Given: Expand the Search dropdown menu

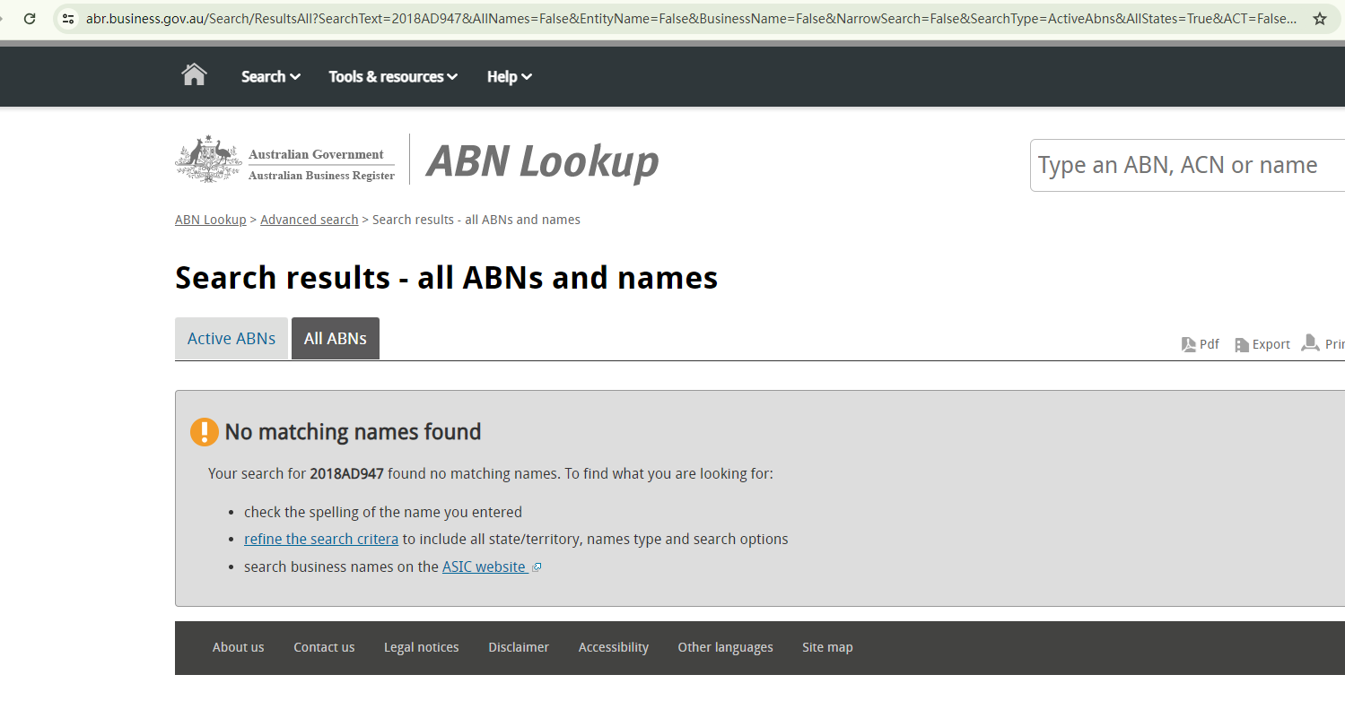Looking at the screenshot, I should 270,76.
